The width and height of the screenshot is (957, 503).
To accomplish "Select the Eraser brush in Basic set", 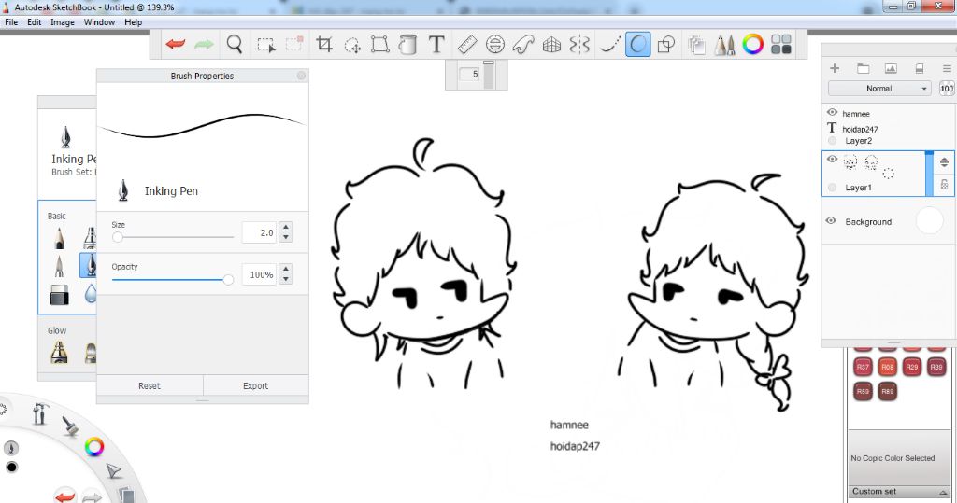I will (59, 295).
